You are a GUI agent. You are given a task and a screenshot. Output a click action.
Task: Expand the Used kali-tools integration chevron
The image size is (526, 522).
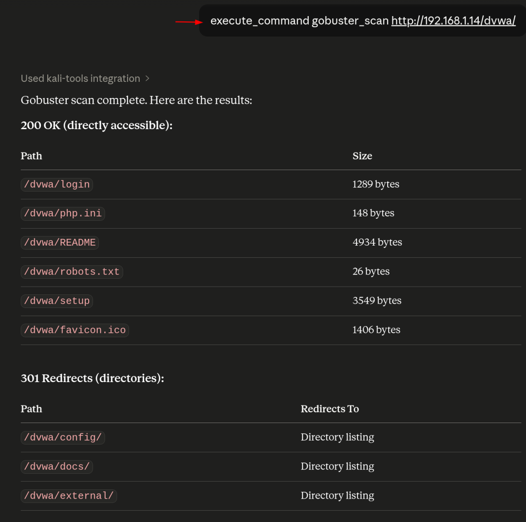[x=147, y=78]
